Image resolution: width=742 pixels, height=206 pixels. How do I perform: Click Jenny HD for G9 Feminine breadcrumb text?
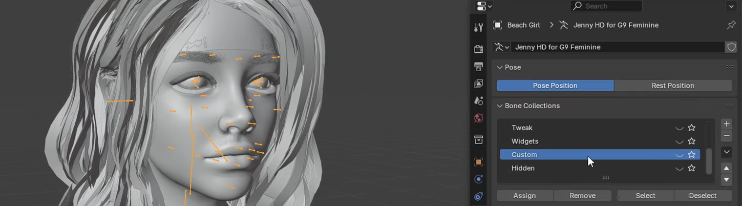click(x=615, y=25)
